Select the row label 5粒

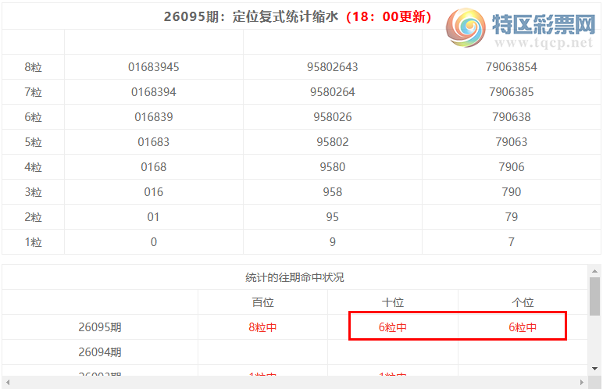point(33,142)
